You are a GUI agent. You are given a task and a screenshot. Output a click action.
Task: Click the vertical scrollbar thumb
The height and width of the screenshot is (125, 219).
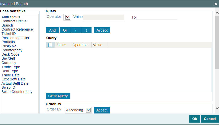point(217,42)
